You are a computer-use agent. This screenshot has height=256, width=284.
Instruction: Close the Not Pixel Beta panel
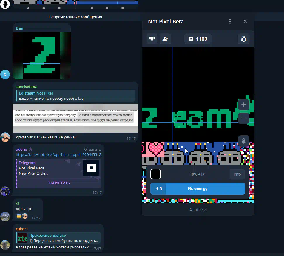(x=245, y=21)
